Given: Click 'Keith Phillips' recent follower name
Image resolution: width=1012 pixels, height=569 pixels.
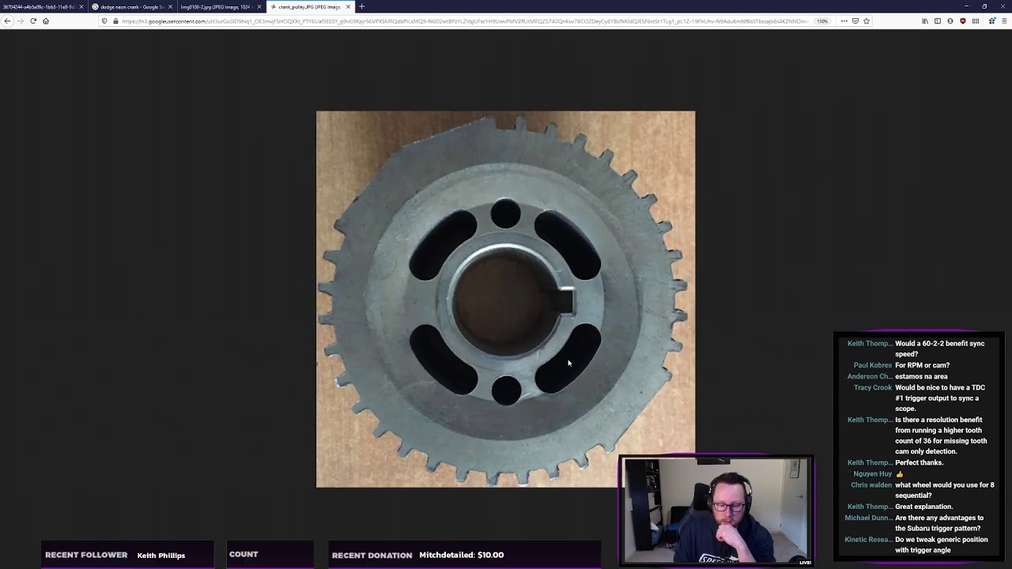Looking at the screenshot, I should click(161, 555).
